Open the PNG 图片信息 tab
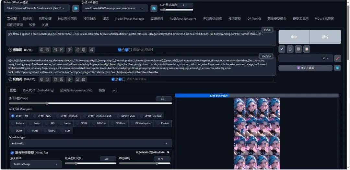350x170 pixels. [67, 19]
